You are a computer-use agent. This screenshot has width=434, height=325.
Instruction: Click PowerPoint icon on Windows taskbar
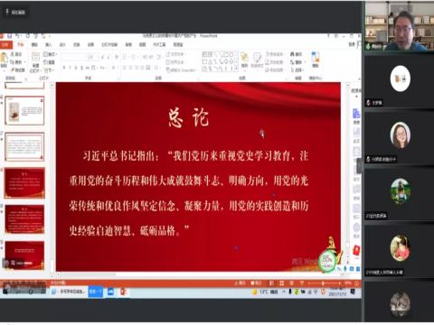coord(123,292)
